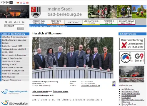Open the vCard icon beside contact details
Image resolution: width=147 pixels, height=106 pixels.
114,82
